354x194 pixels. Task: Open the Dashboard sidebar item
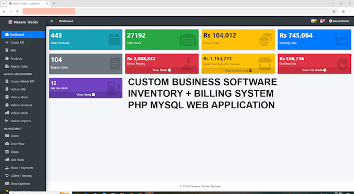click(23, 34)
